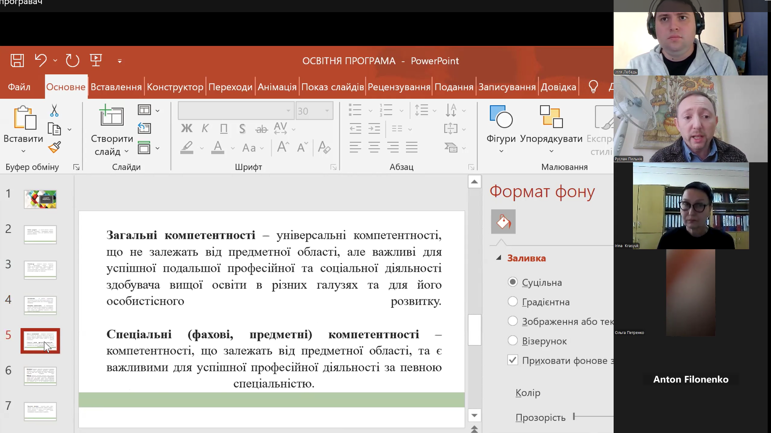Screen dimensions: 771x433
Task: Open the Рецензування tab
Action: click(399, 87)
